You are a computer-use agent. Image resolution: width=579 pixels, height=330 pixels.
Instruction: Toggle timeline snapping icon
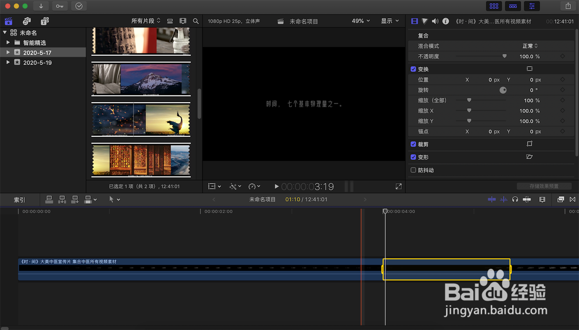tap(527, 199)
